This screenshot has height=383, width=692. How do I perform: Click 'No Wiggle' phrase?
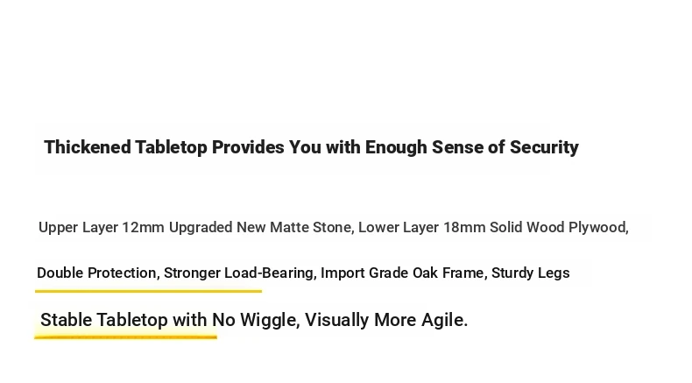click(254, 320)
